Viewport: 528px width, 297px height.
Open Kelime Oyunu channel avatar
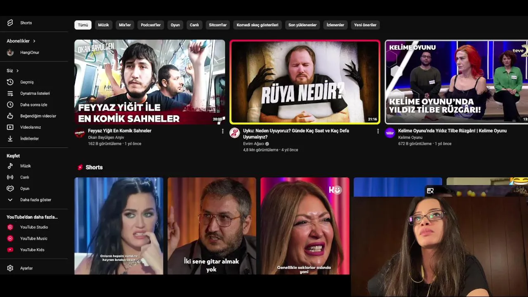click(390, 133)
